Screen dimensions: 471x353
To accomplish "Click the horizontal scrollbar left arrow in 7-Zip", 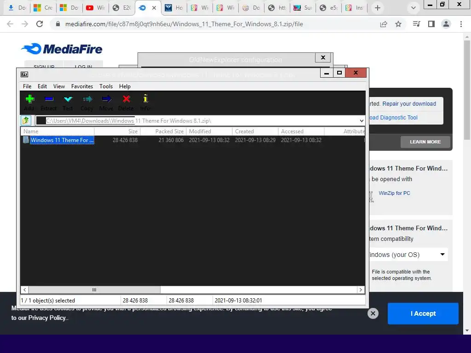I will coord(25,290).
